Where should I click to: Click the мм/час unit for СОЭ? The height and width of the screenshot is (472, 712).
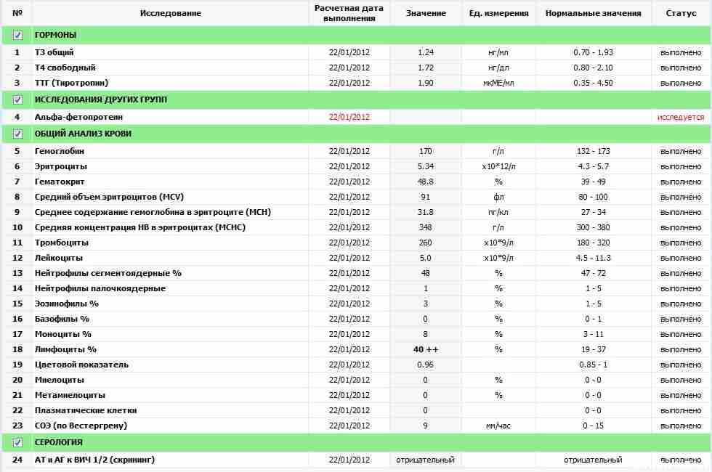coord(498,426)
